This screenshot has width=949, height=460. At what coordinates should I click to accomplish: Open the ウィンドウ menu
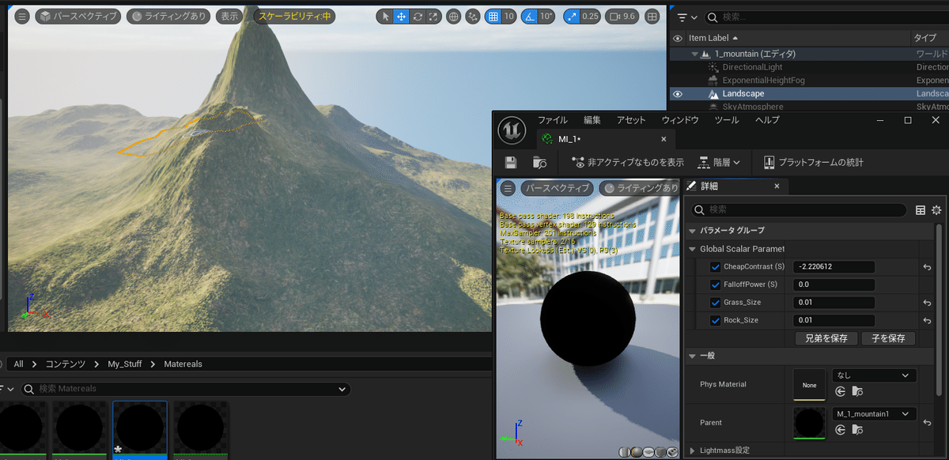(x=679, y=120)
